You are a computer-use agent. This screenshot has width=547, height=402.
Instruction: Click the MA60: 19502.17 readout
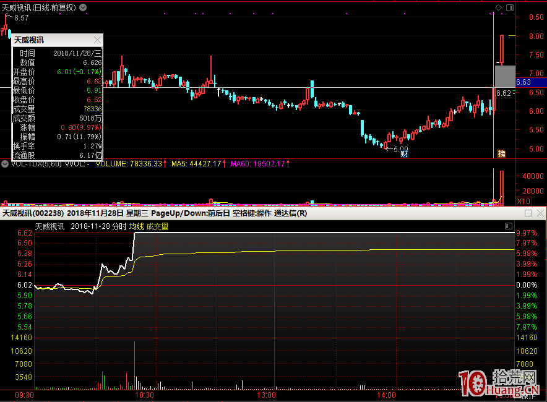click(x=261, y=164)
